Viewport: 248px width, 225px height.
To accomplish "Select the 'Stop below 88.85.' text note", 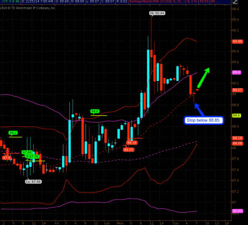I will [204, 120].
